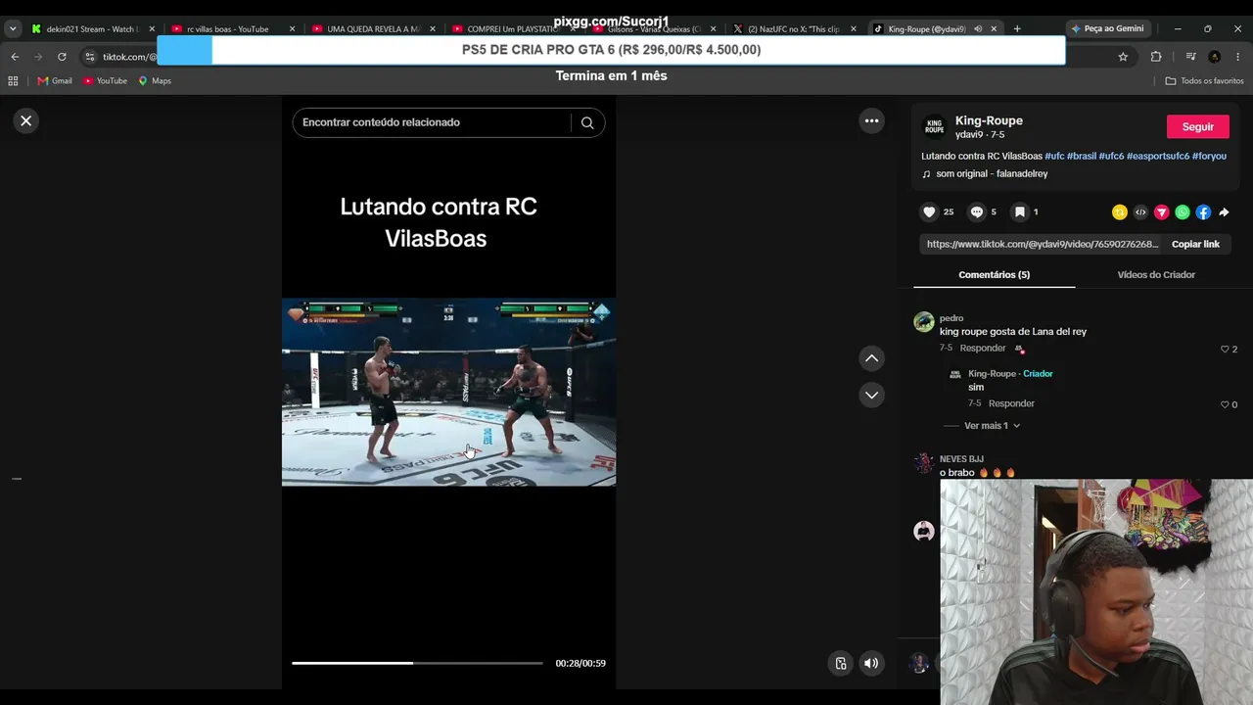Bookmark this page with the star icon

tap(1123, 57)
